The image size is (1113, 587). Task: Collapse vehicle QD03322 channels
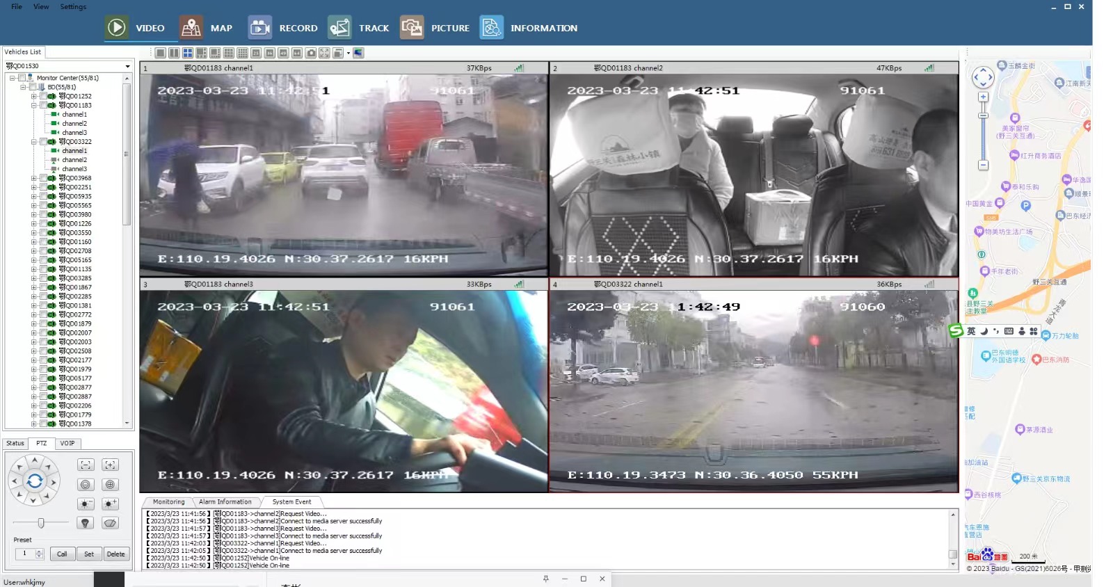tap(33, 142)
